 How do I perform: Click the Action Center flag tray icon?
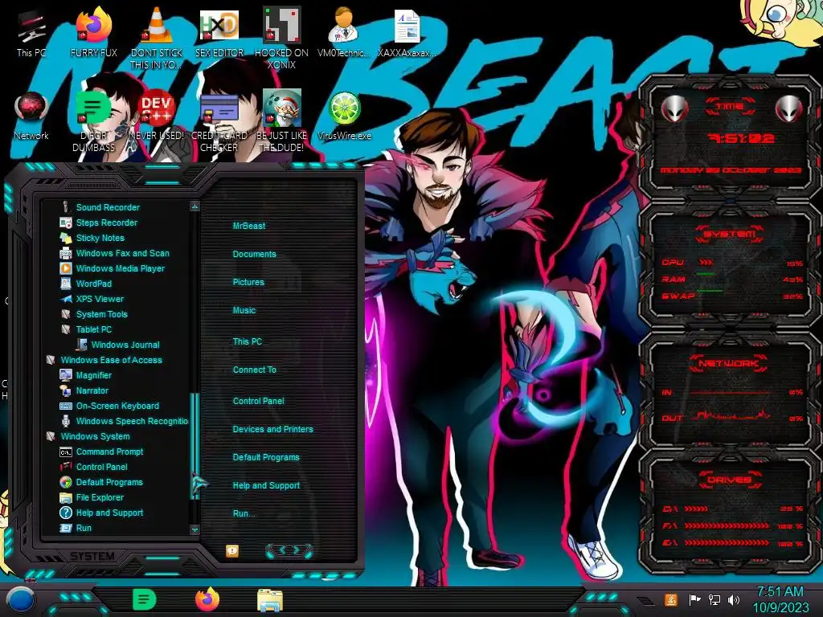694,599
